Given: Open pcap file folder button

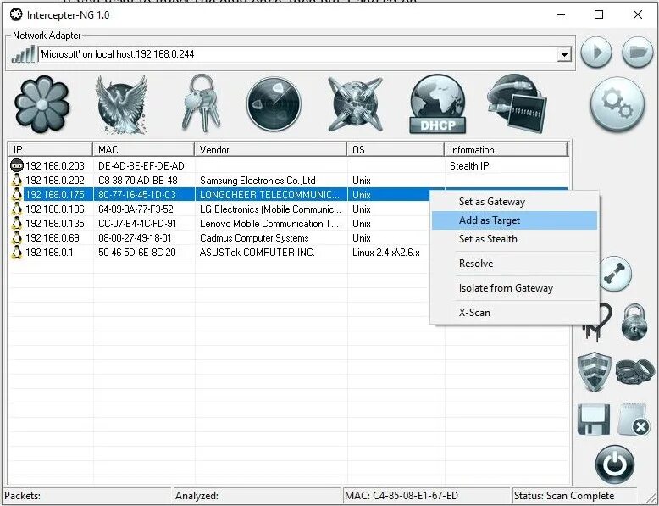Looking at the screenshot, I should (638, 53).
